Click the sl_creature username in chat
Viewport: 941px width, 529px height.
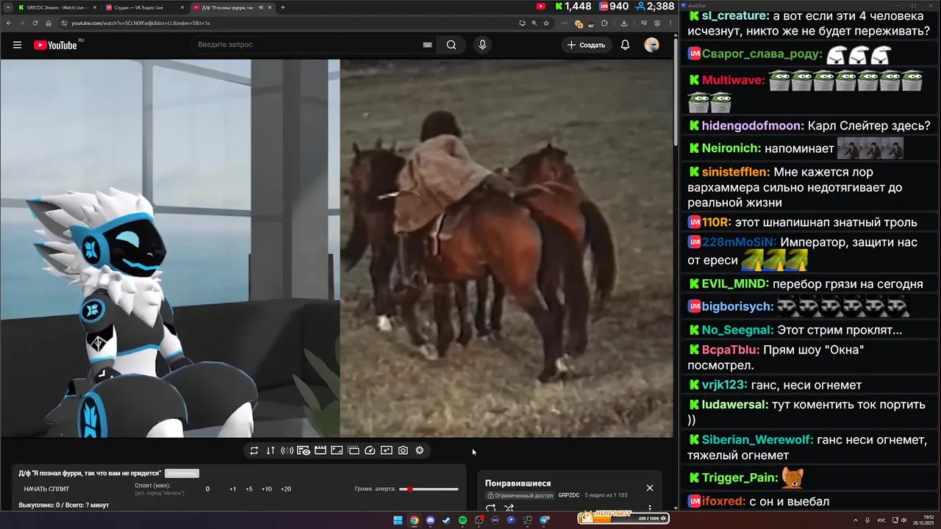pos(735,15)
